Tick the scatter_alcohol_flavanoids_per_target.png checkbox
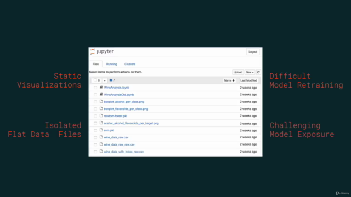Viewport: 351px width, 197px height. coord(95,123)
